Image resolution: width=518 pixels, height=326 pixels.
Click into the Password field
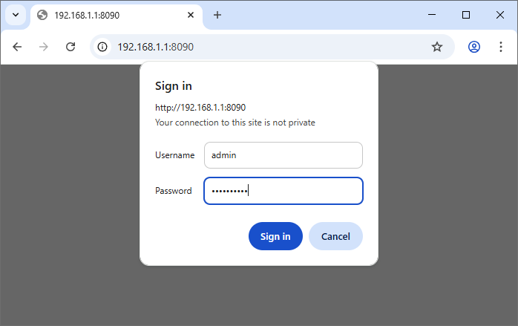283,191
